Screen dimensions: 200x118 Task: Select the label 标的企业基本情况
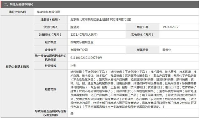point(17,67)
